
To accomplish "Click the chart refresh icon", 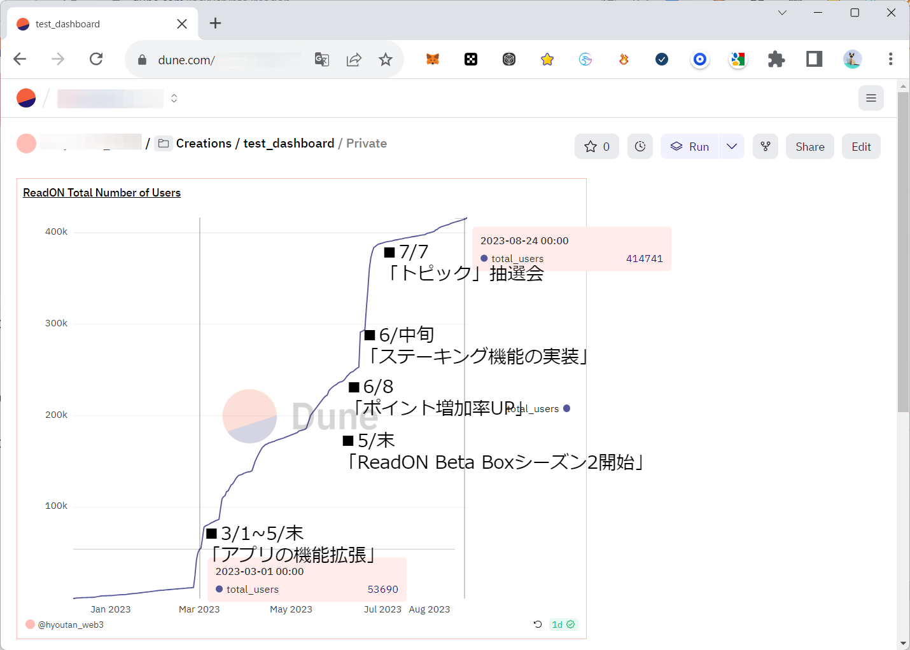I will (x=538, y=625).
